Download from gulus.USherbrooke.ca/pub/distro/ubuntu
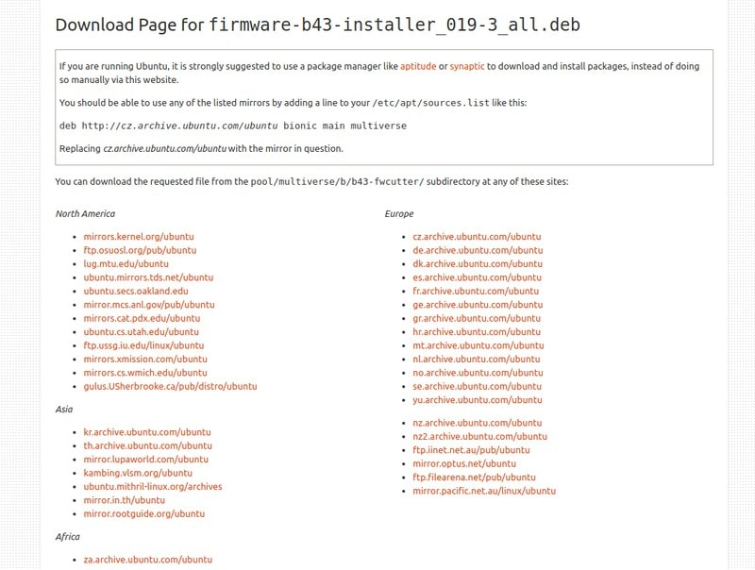 coord(170,386)
